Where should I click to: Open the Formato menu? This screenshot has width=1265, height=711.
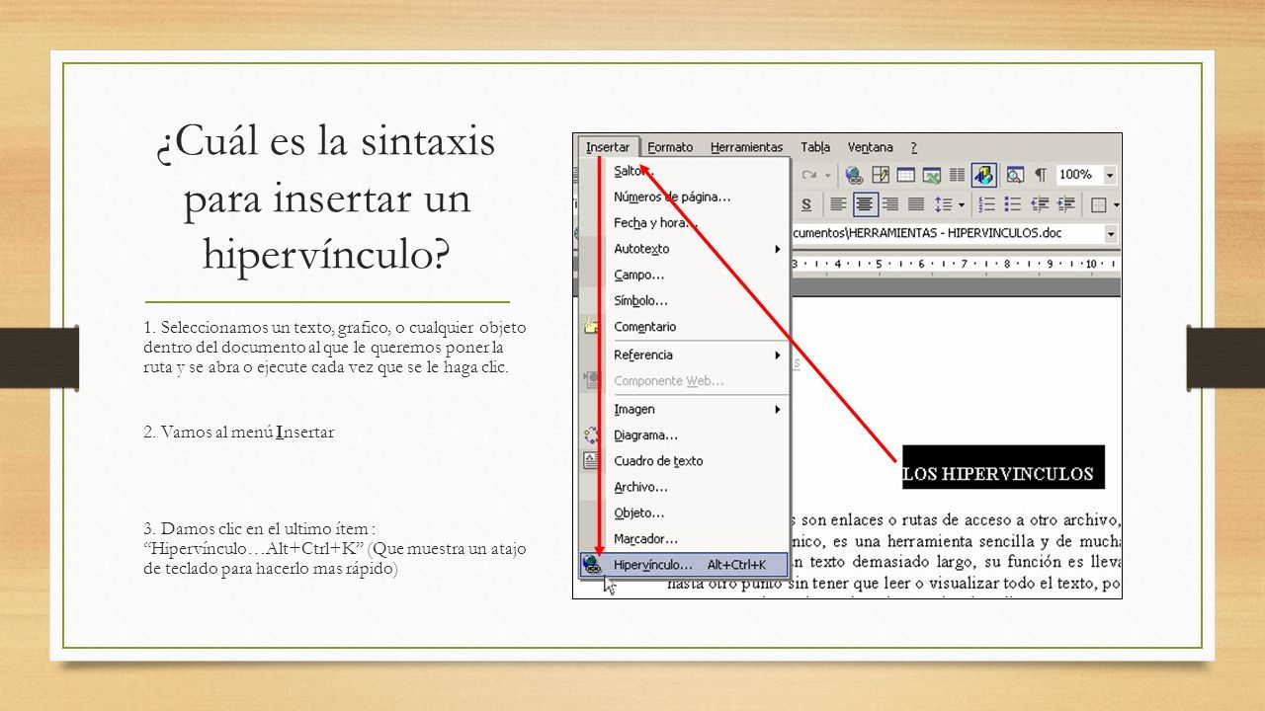point(671,147)
